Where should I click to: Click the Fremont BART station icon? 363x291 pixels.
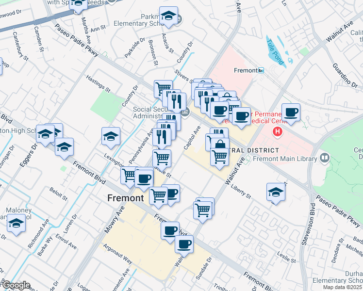tap(261, 70)
